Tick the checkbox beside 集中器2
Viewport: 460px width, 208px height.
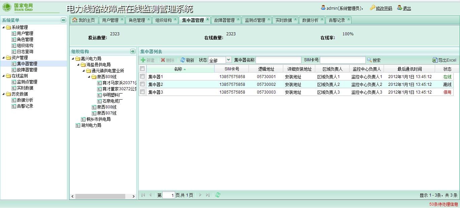tap(142, 84)
